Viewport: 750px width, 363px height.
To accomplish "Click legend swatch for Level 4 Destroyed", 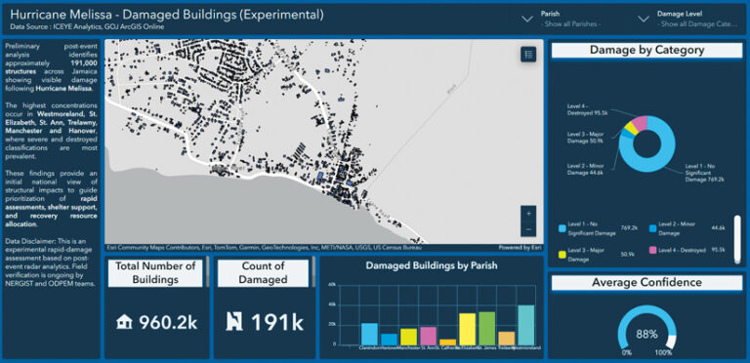I will coord(653,250).
